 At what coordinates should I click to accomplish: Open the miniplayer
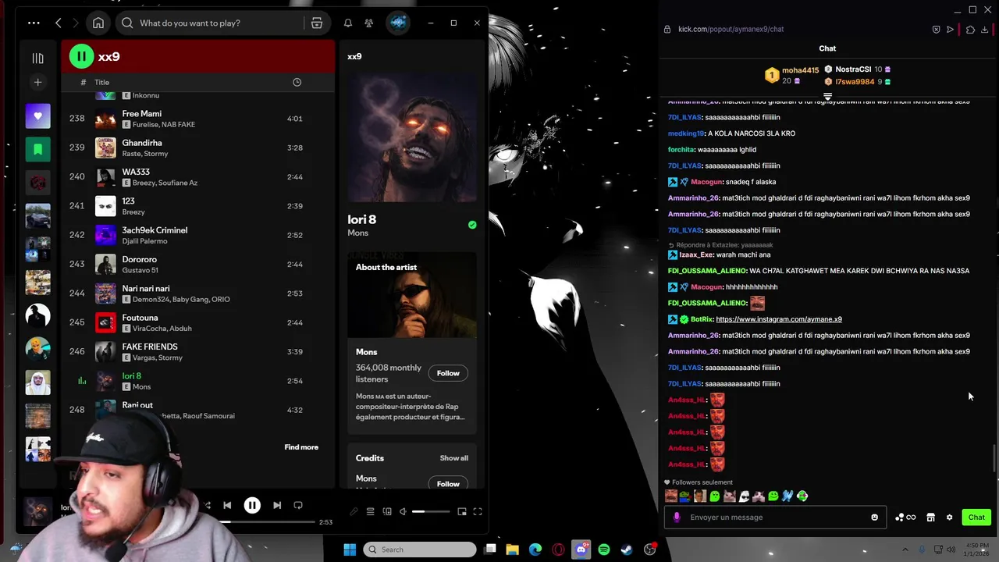point(462,512)
